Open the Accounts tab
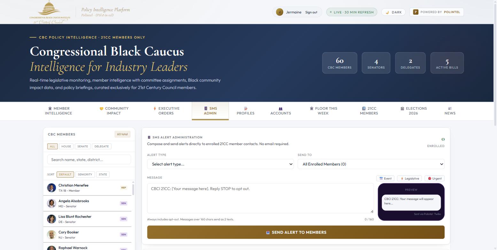The width and height of the screenshot is (497, 250). point(281,111)
